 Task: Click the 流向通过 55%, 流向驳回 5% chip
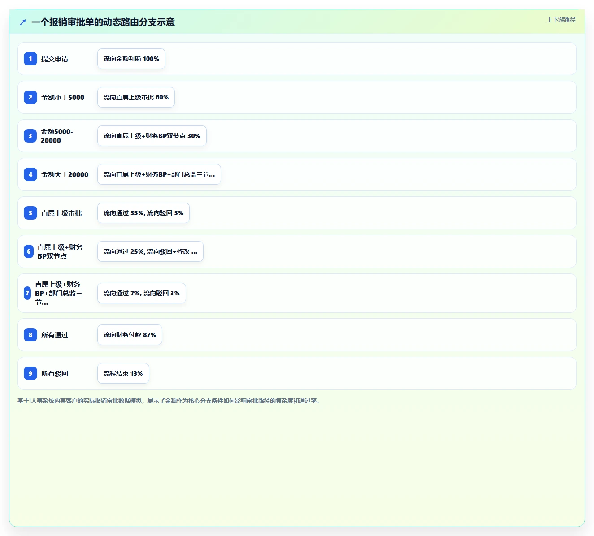(143, 213)
